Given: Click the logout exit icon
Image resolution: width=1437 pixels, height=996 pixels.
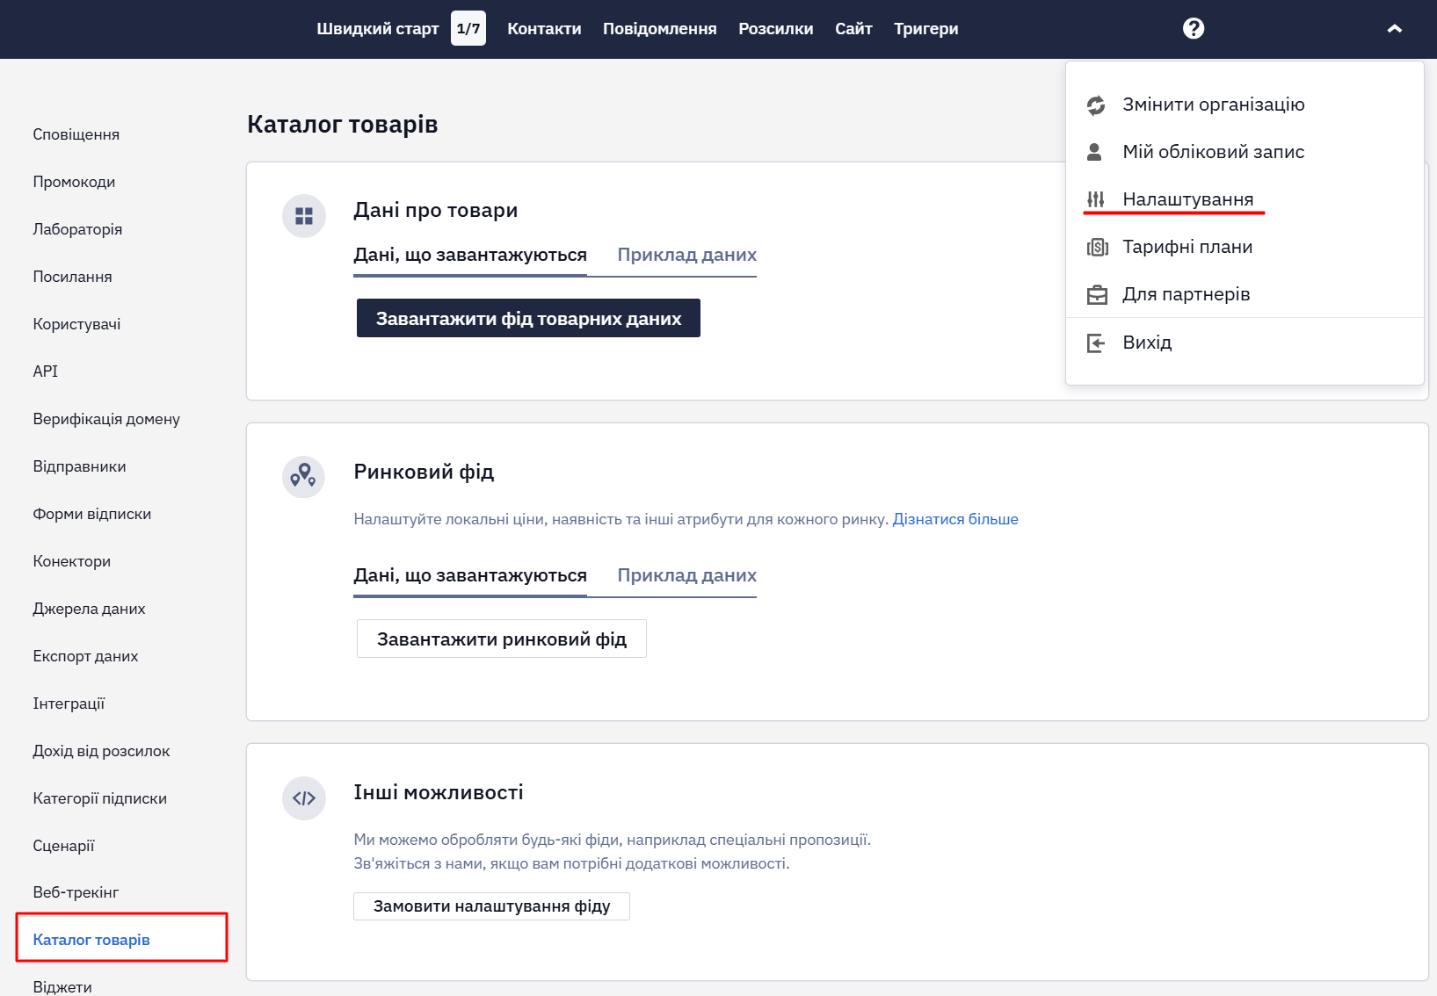Looking at the screenshot, I should click(1096, 343).
